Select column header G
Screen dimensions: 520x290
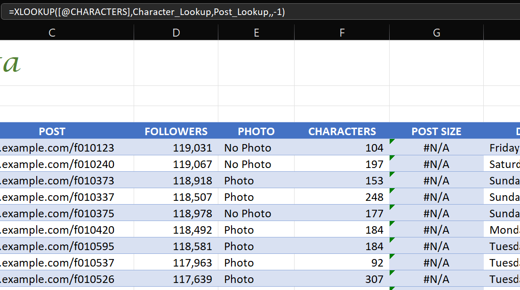(x=436, y=32)
